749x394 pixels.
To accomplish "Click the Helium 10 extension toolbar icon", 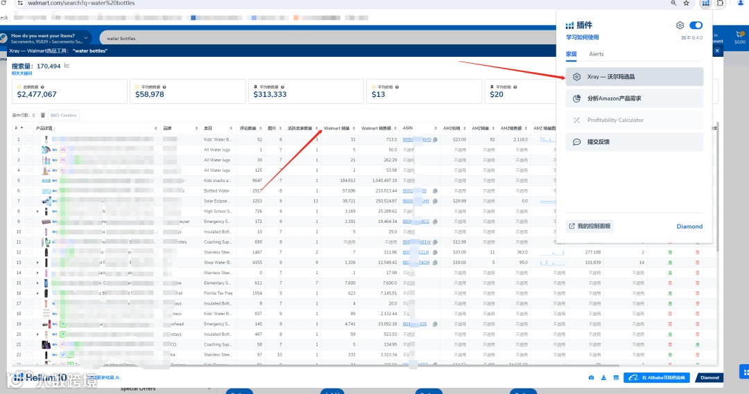I will (705, 3).
